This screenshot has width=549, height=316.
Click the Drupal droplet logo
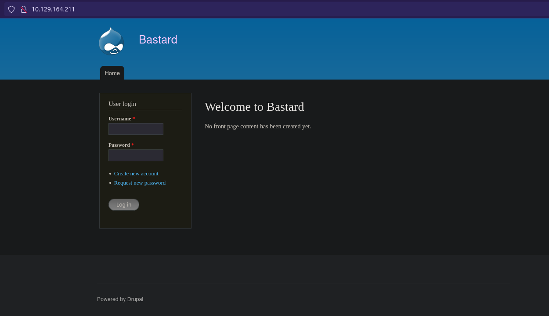click(x=111, y=41)
